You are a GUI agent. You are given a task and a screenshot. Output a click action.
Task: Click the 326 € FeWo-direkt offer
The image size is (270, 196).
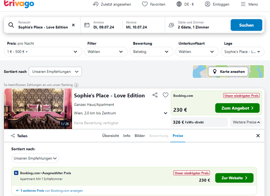(x=199, y=122)
